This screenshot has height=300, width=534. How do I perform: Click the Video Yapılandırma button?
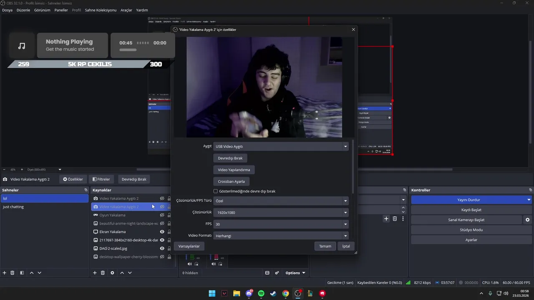pos(234,170)
